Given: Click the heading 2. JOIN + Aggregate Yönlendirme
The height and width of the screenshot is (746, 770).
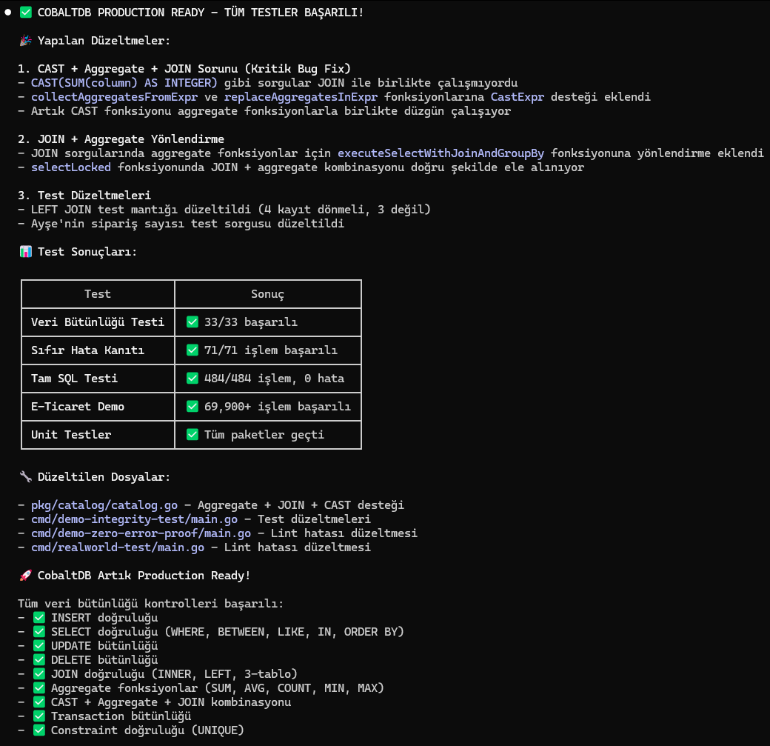Looking at the screenshot, I should click(121, 139).
